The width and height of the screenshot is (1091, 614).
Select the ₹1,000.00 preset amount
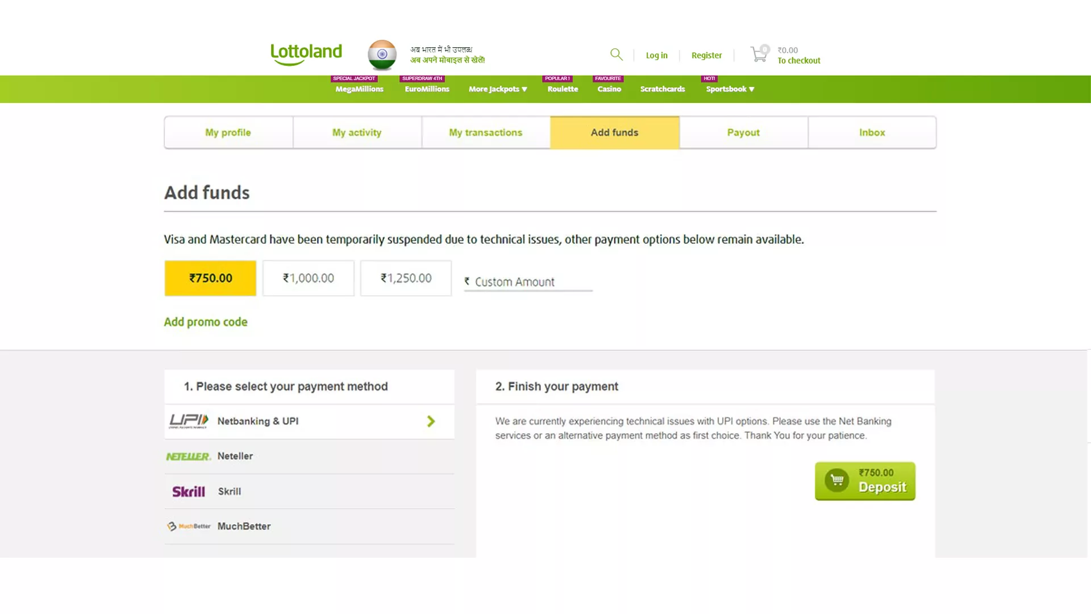[308, 278]
